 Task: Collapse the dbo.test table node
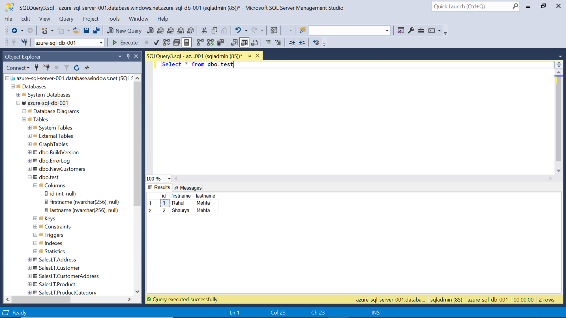pyautogui.click(x=29, y=177)
